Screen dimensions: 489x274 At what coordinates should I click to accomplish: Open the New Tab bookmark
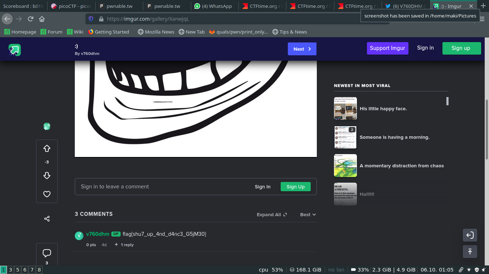pos(192,32)
